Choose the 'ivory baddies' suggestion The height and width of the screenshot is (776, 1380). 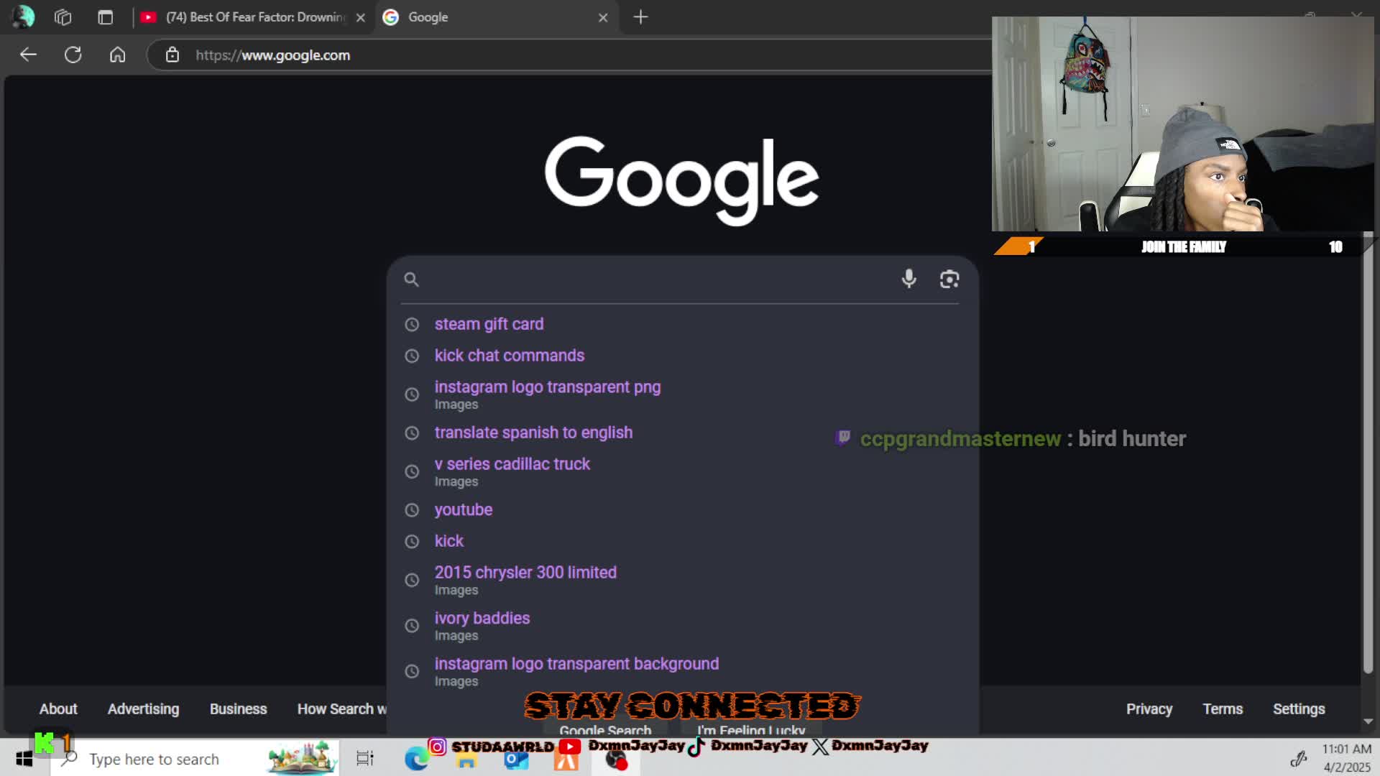point(681,626)
